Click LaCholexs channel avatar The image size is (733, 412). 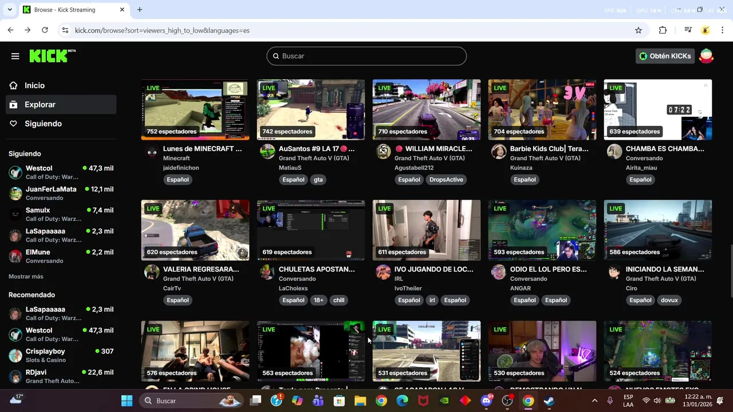click(x=267, y=272)
